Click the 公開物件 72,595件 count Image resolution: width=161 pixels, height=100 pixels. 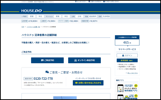point(48,21)
